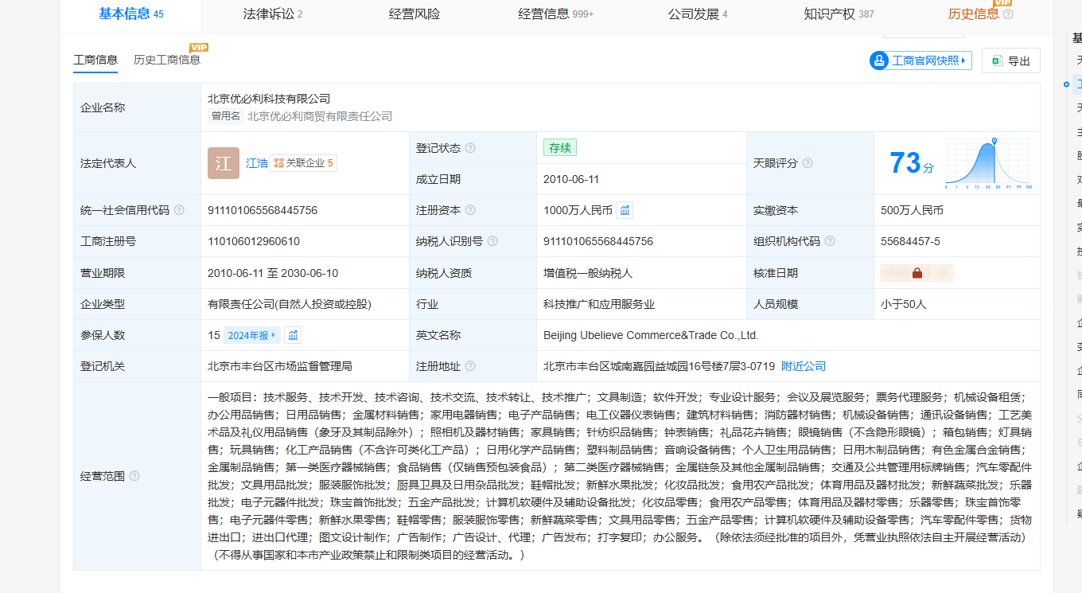Viewport: 1082px width, 593px height.
Task: Click the 江 avatar of legal representative
Action: (224, 163)
